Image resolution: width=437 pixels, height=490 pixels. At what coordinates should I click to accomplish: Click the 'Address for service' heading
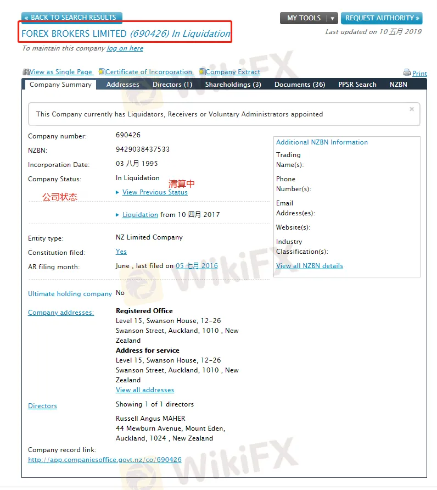tap(148, 350)
